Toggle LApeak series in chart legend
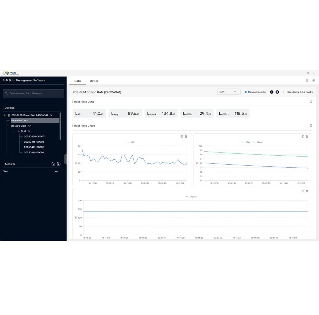319x315 pixels. 191,197
